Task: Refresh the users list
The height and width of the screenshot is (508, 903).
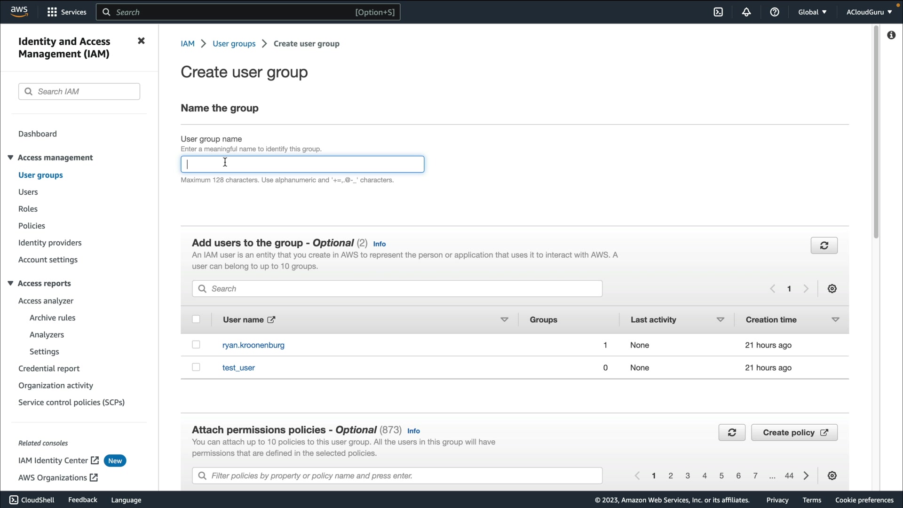Action: click(824, 246)
